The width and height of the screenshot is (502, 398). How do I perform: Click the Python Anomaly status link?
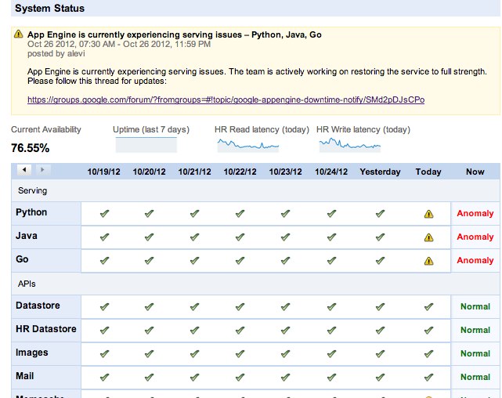click(x=475, y=213)
